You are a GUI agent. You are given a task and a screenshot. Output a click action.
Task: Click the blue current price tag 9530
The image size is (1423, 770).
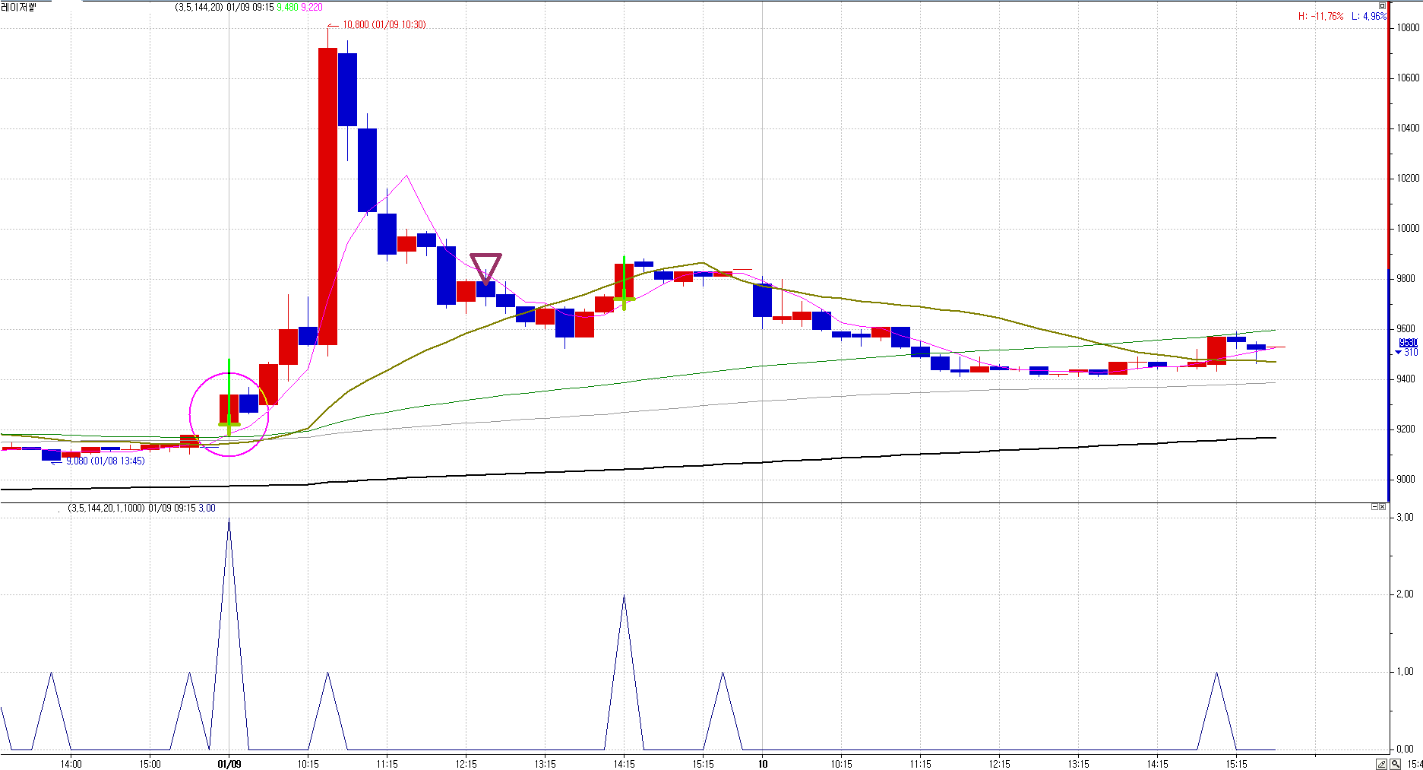[1408, 343]
